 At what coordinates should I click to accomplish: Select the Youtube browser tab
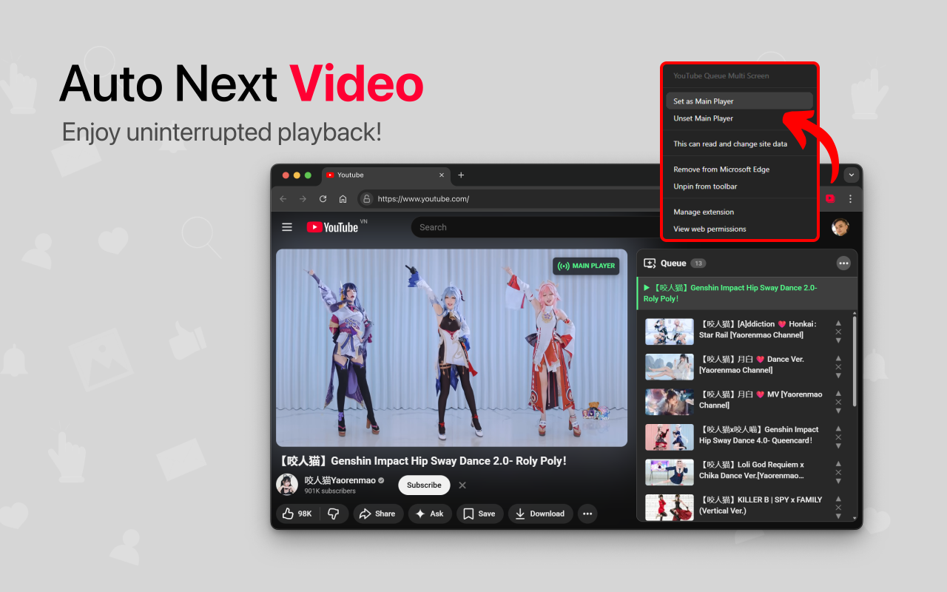tap(385, 175)
